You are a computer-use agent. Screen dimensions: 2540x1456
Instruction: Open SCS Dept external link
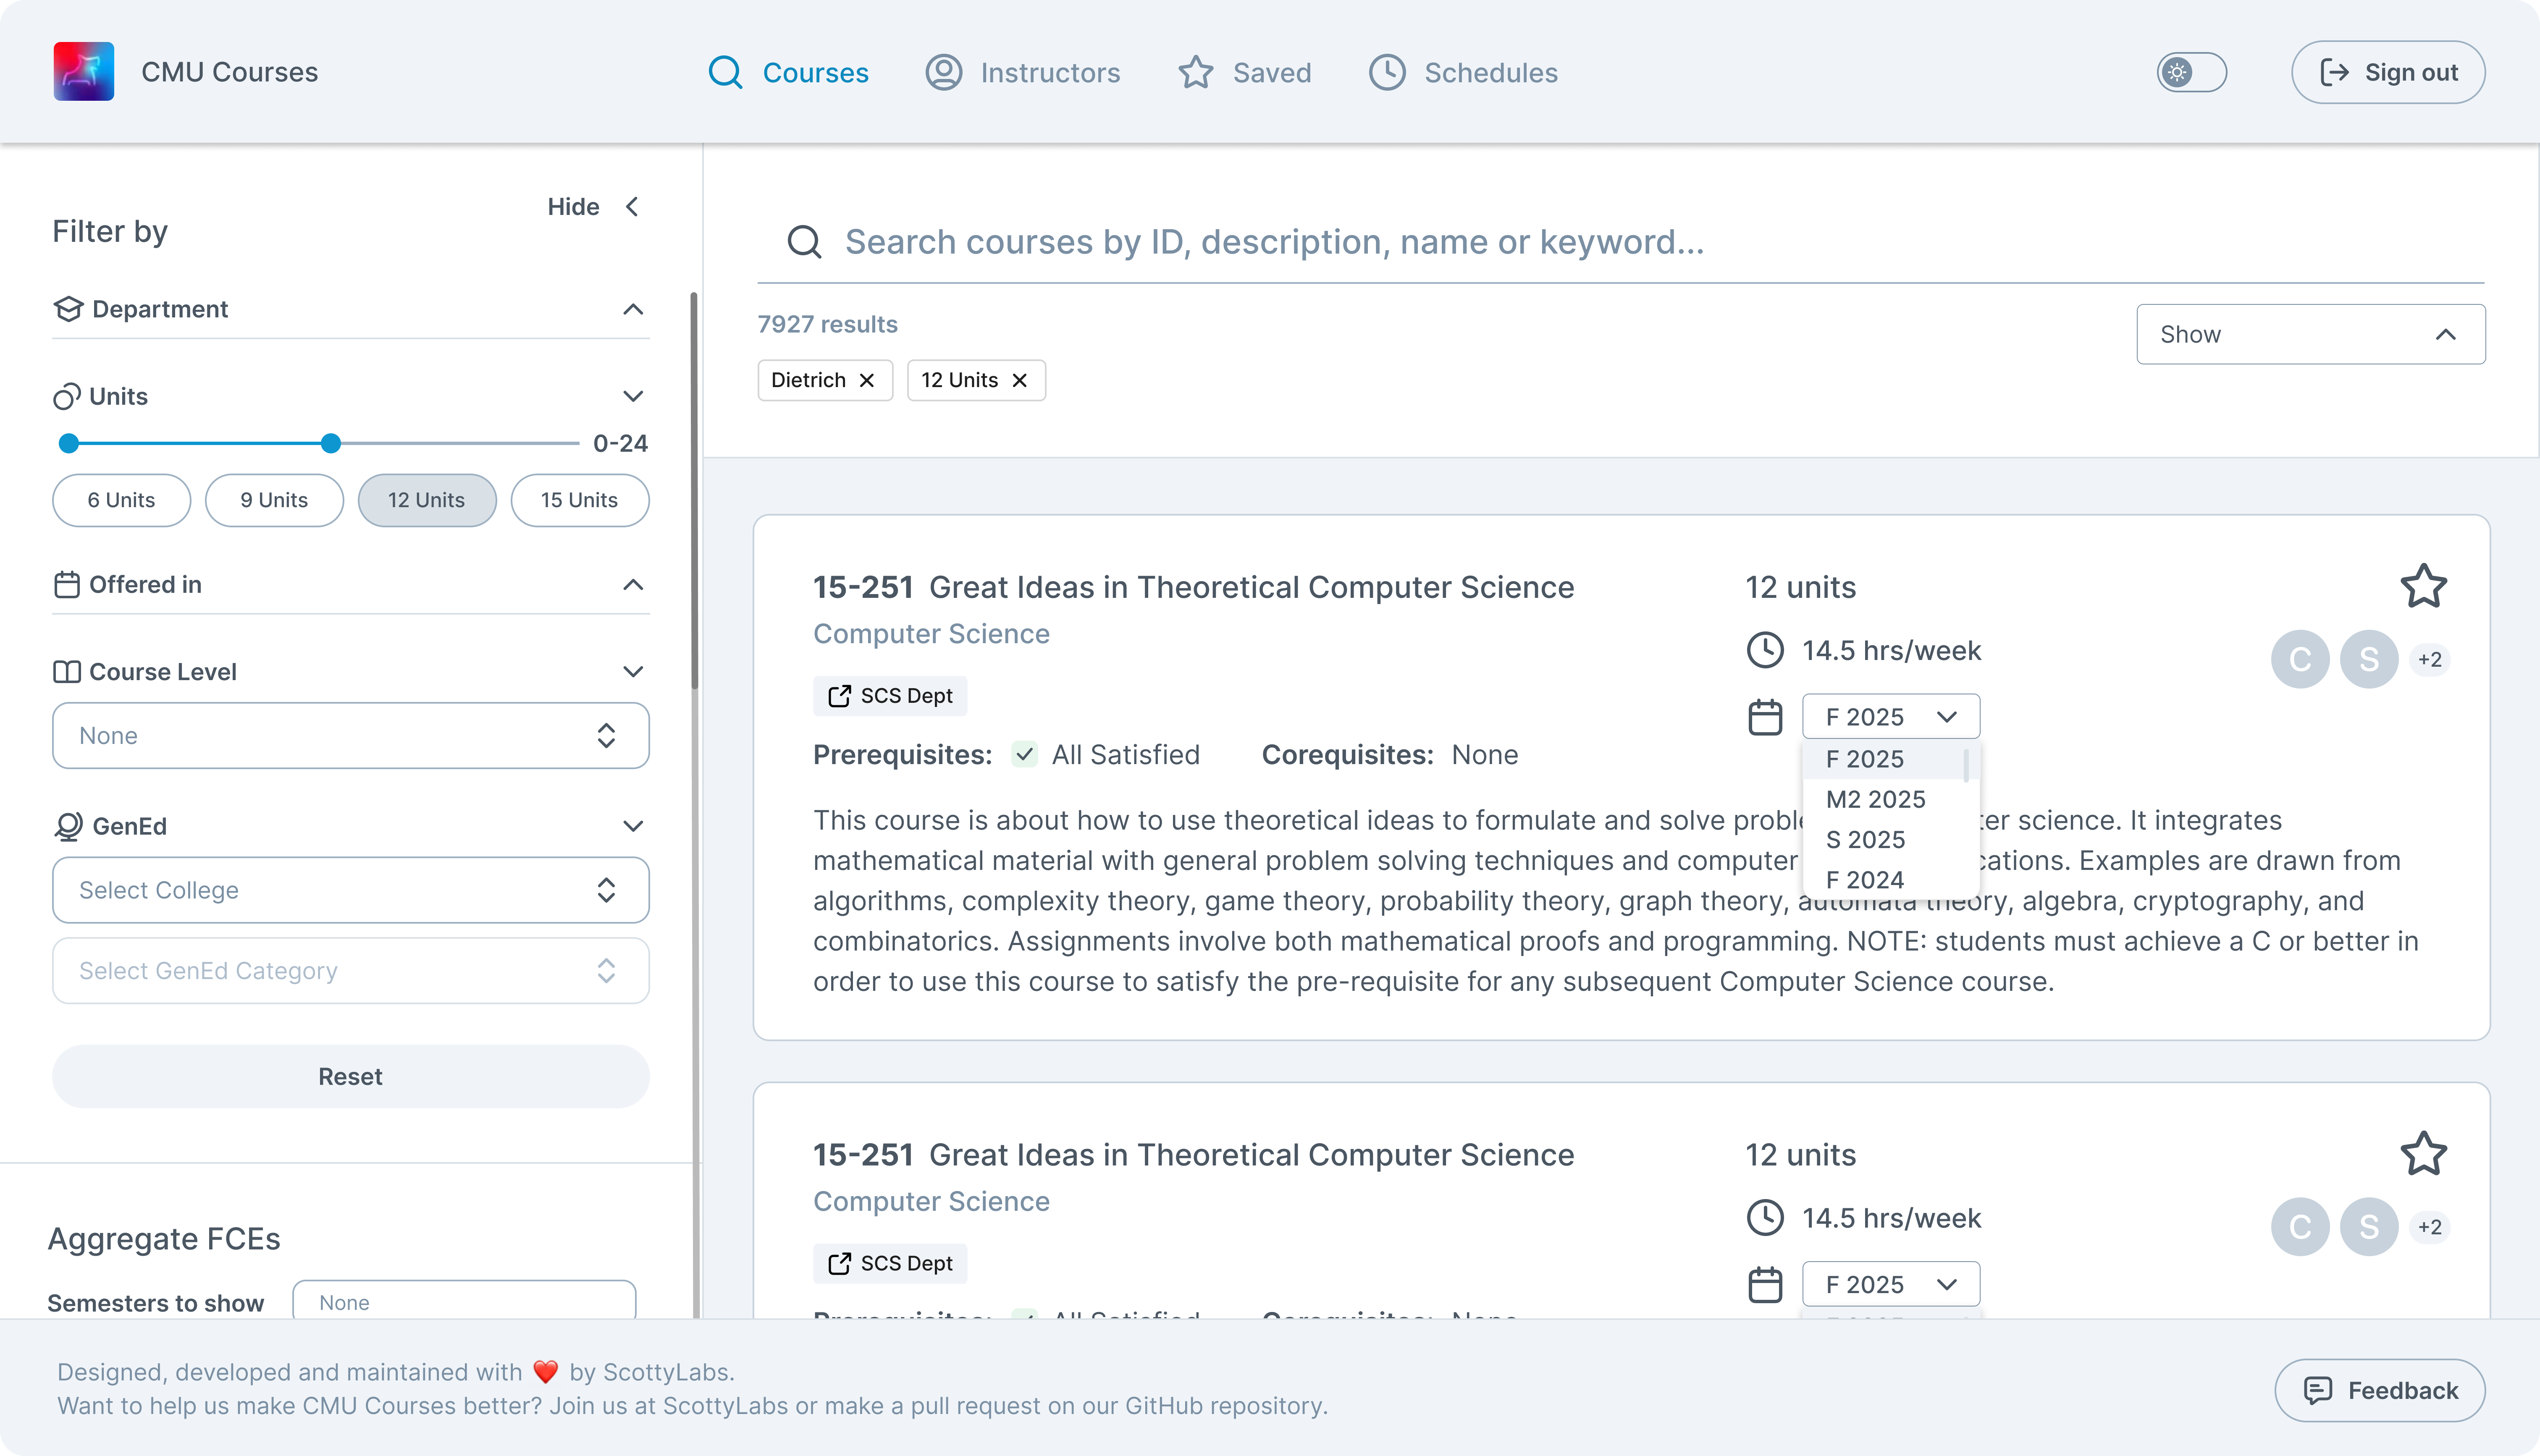point(890,695)
